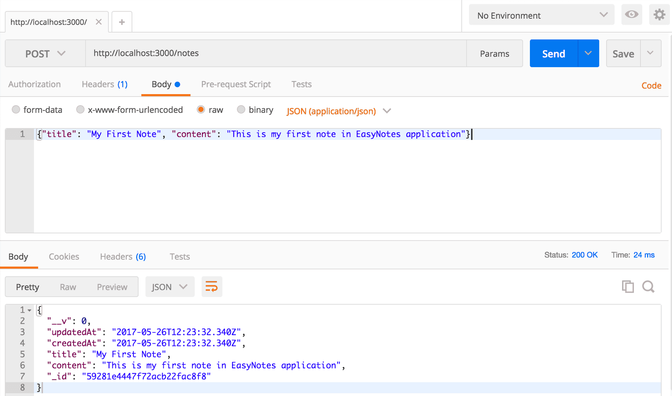Click the Code link on the right
Viewport: 672px width, 396px height.
pos(653,84)
